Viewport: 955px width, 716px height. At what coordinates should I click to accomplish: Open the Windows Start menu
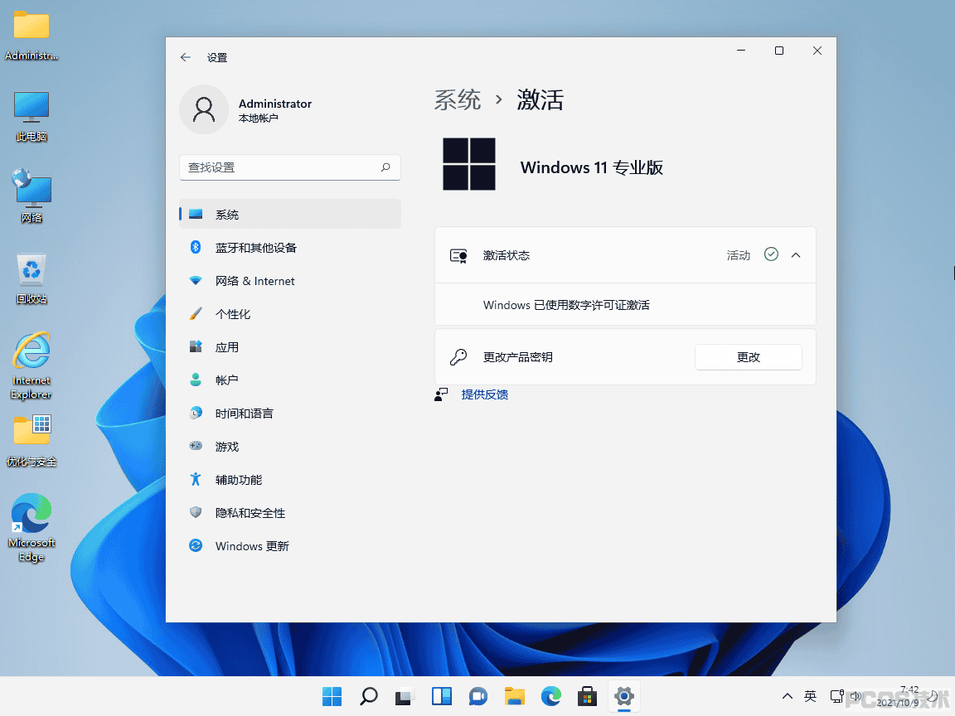(332, 696)
